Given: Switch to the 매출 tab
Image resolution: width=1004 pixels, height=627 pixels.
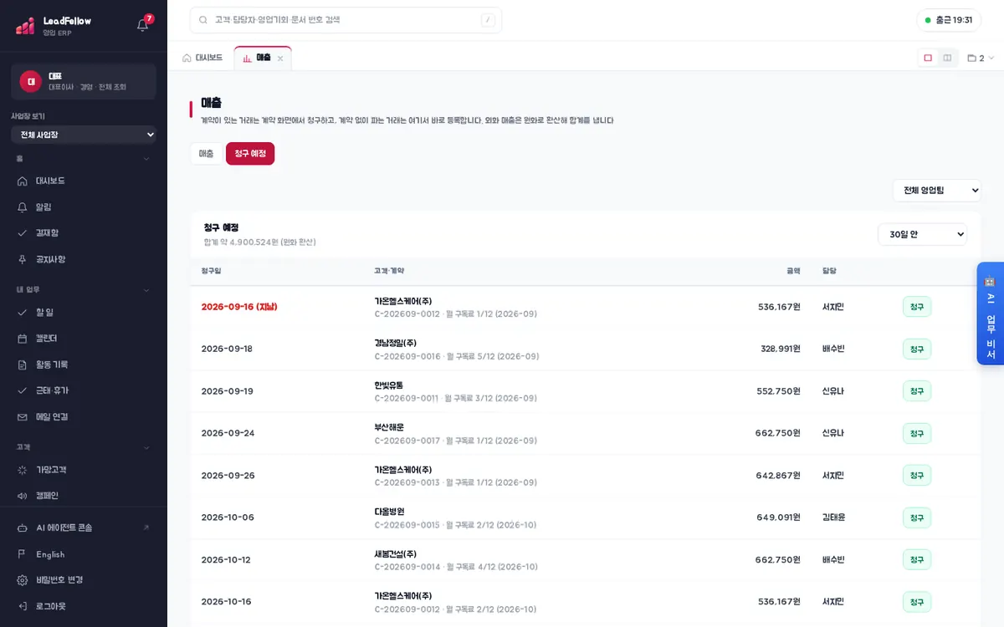Looking at the screenshot, I should [263, 58].
